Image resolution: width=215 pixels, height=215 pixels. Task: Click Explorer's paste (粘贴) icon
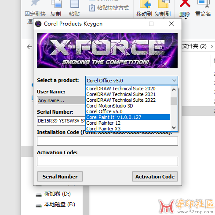(75, 4)
